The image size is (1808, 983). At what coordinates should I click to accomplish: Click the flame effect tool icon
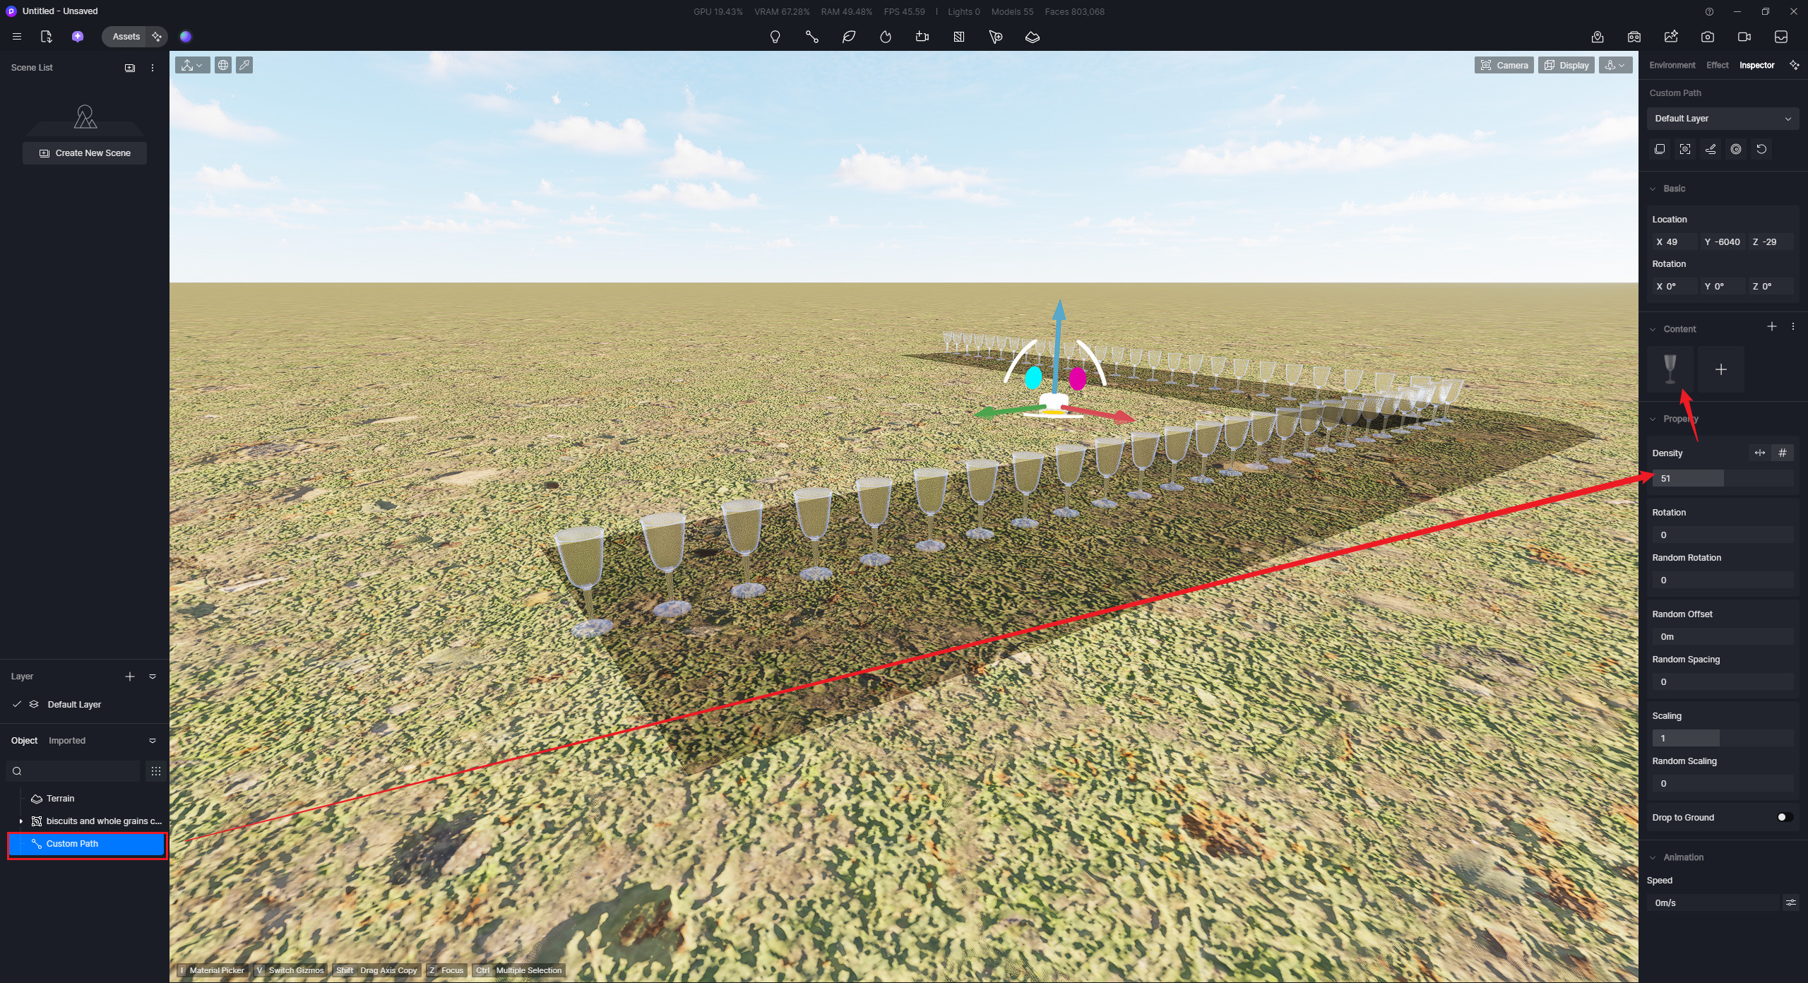886,37
